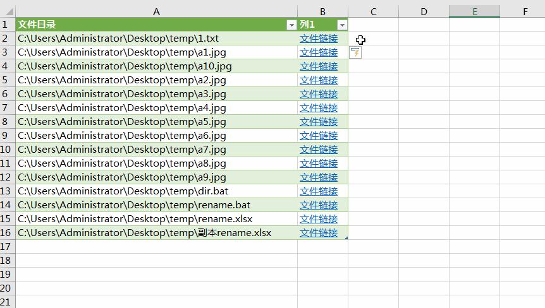This screenshot has height=308, width=545.
Task: Click the 文件链接 link for 副本rename.xlsx
Action: click(x=319, y=233)
